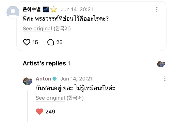The width and height of the screenshot is (173, 125).
Task: Click the 25 comment count number
Action: [59, 43]
